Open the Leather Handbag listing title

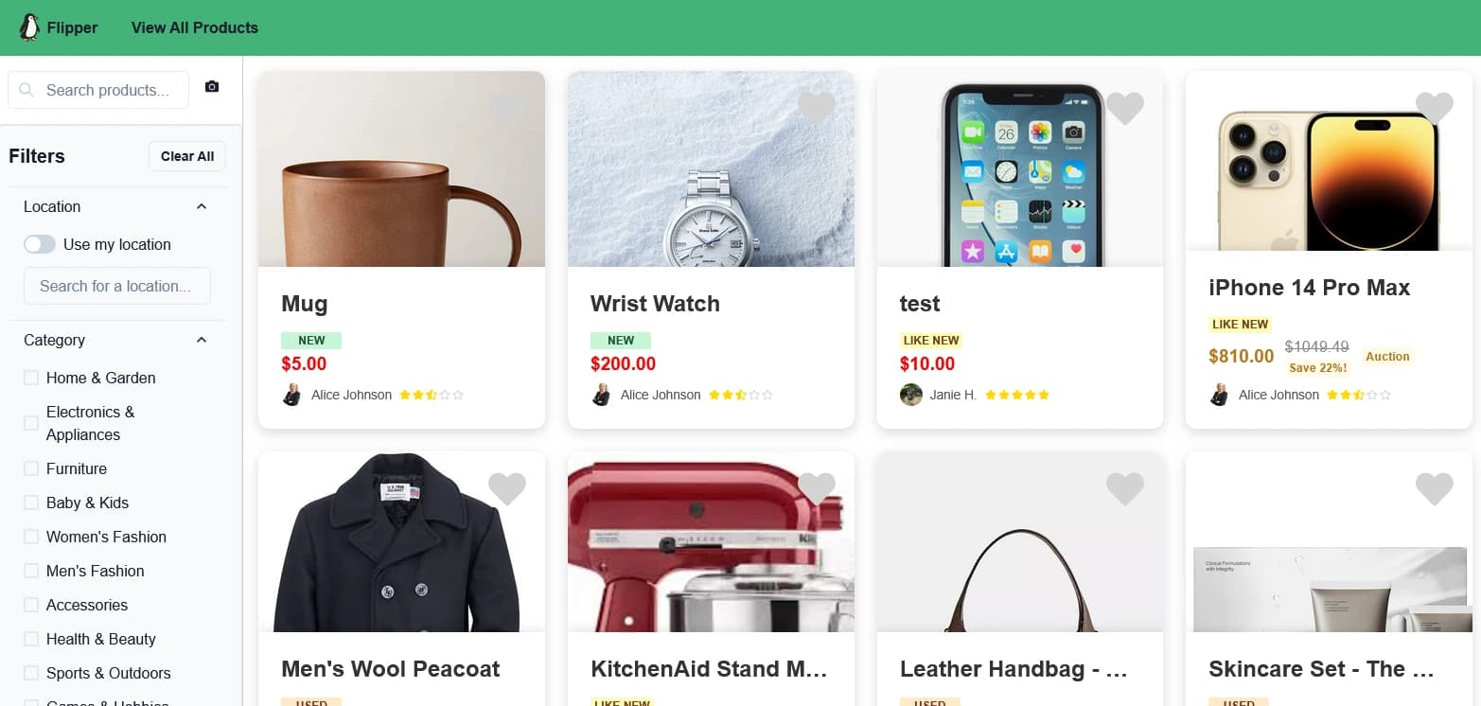(x=1014, y=669)
